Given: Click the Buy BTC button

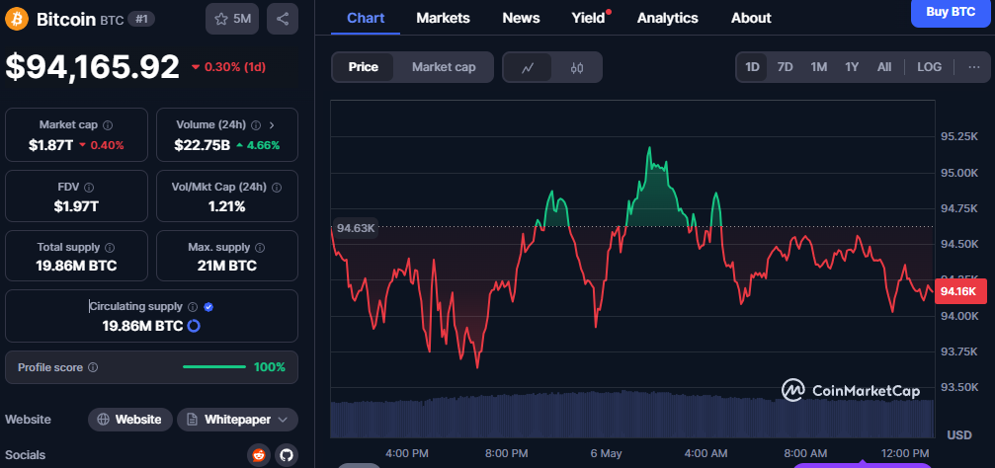Looking at the screenshot, I should [951, 12].
